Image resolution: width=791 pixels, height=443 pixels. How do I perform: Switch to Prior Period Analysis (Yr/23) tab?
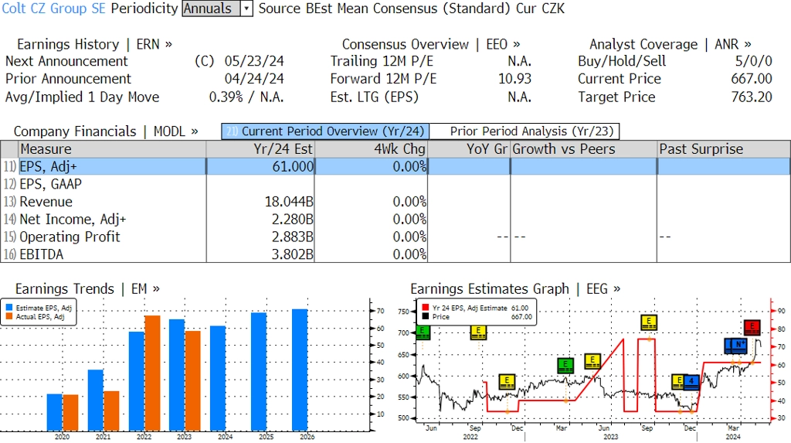pos(525,131)
